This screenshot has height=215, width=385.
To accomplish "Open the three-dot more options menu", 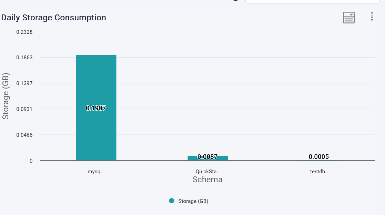I will coord(372,17).
